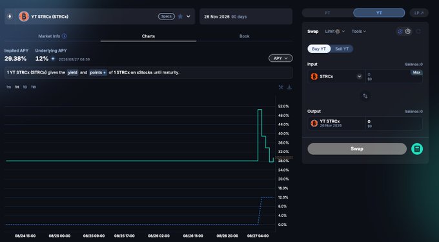Set chart timeframe to 1D
Screen dimensions: 439x242
pos(25,87)
